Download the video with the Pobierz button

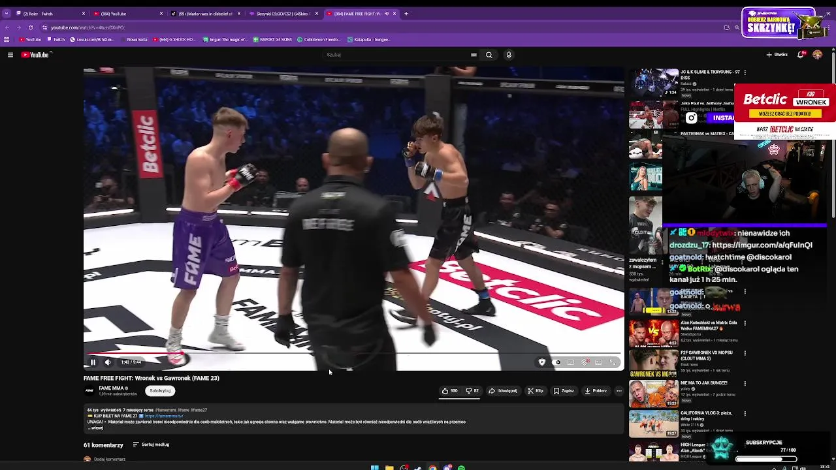point(596,391)
